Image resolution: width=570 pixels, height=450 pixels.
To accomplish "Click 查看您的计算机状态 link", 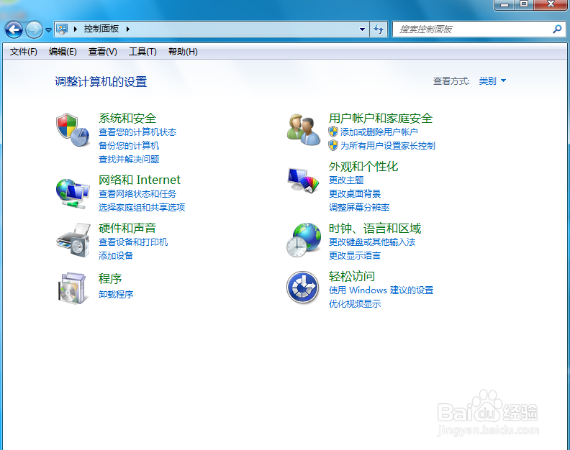I will click(137, 132).
